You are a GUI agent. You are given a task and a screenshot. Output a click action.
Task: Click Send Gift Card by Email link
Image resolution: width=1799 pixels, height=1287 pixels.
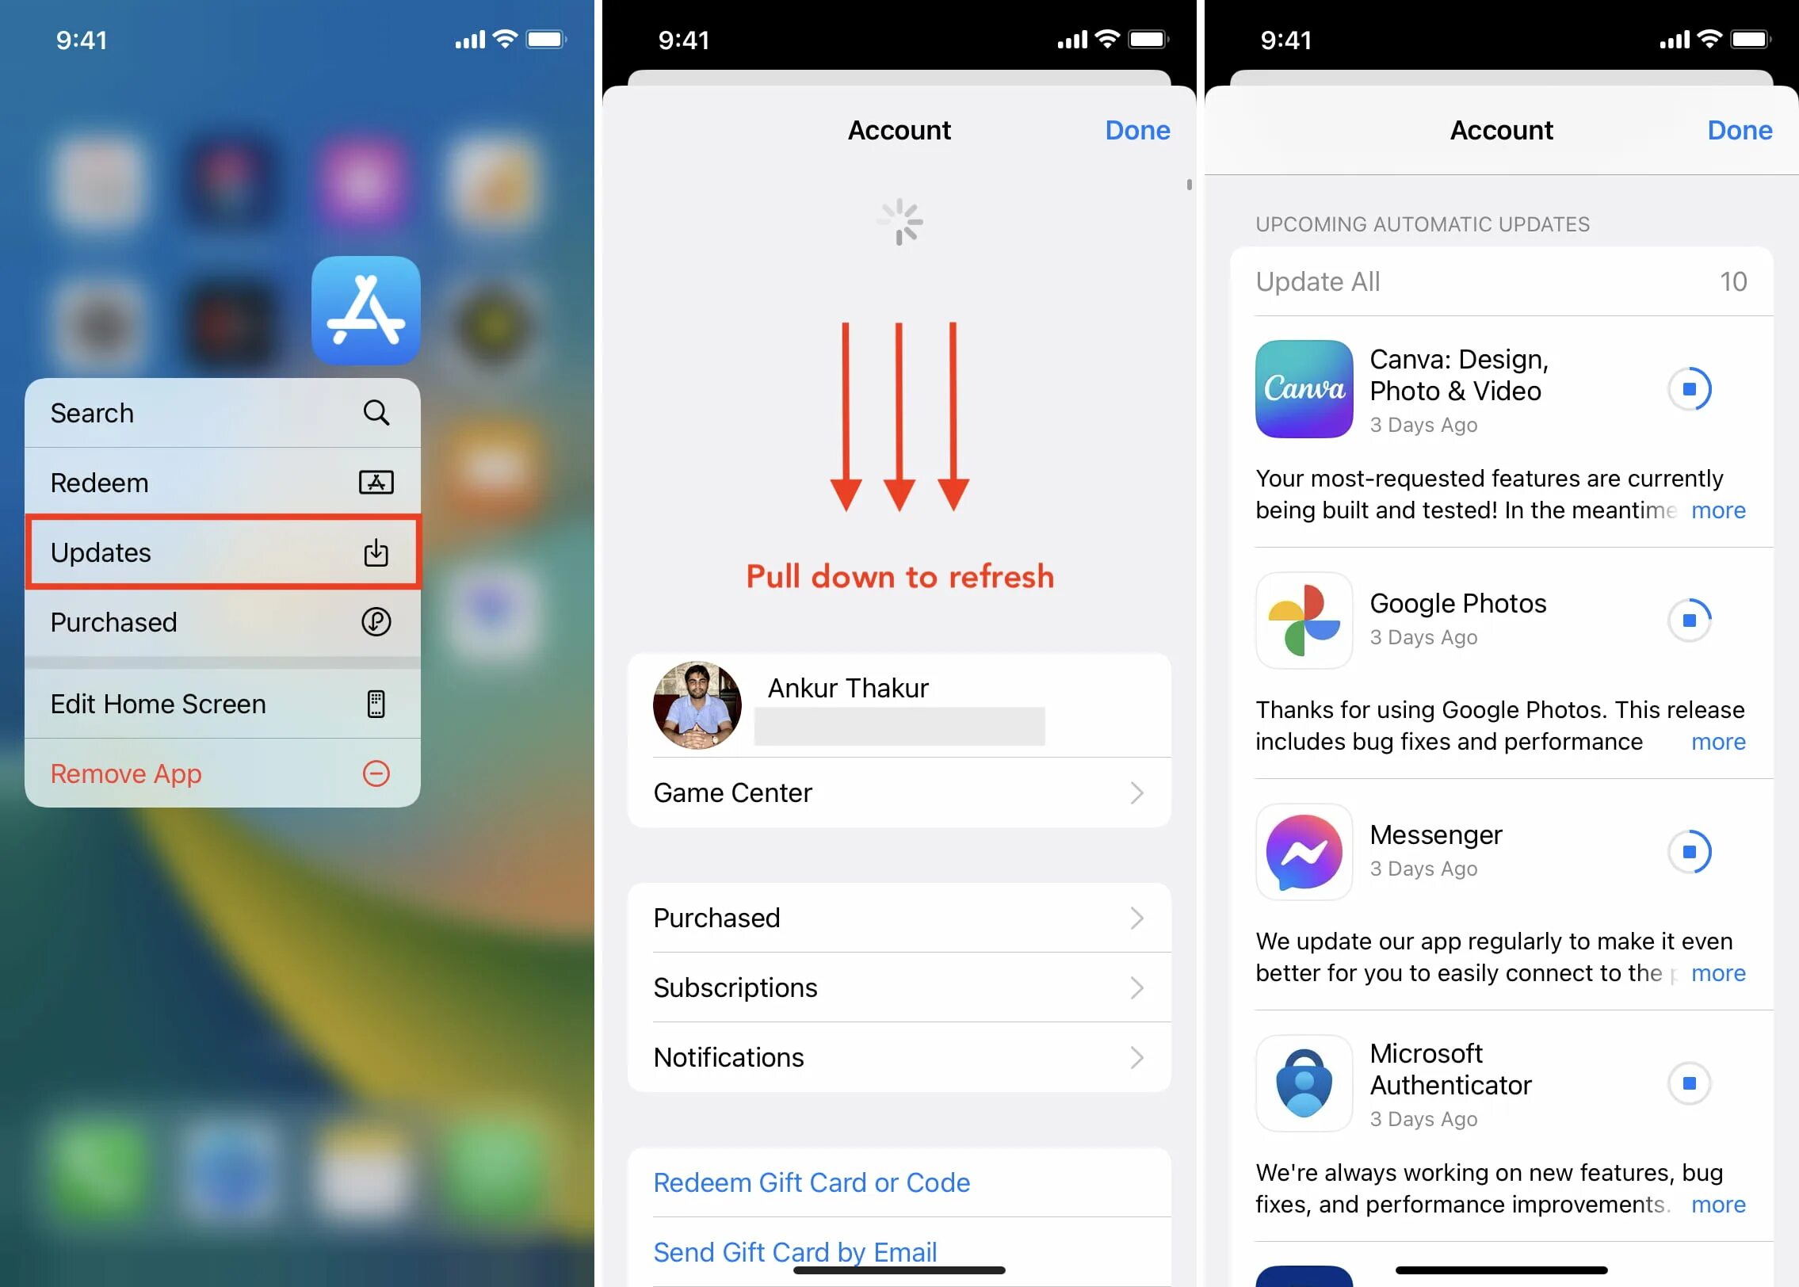click(811, 1248)
